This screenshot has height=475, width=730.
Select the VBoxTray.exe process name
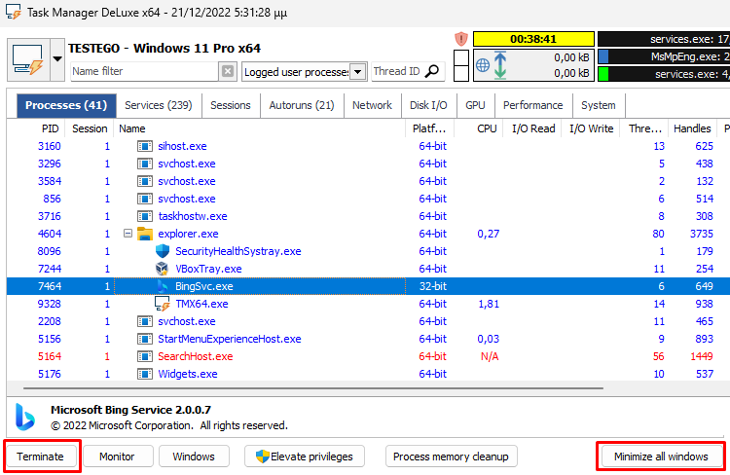click(x=208, y=269)
